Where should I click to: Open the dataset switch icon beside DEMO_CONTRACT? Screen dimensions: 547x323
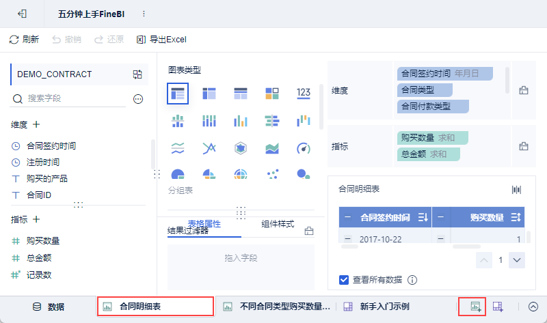(x=137, y=74)
